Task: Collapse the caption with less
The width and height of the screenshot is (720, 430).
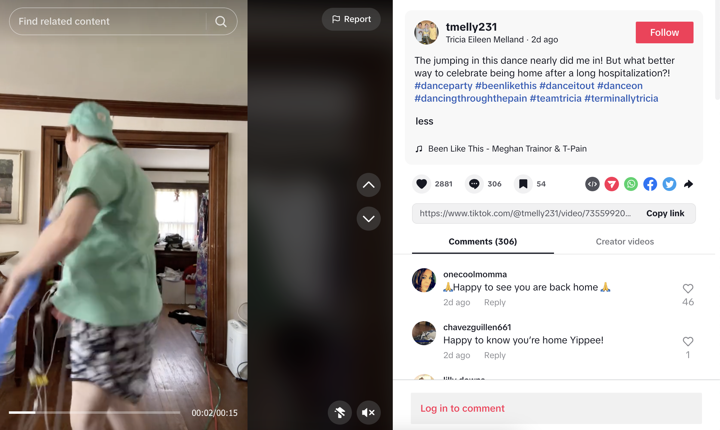Action: pos(424,121)
